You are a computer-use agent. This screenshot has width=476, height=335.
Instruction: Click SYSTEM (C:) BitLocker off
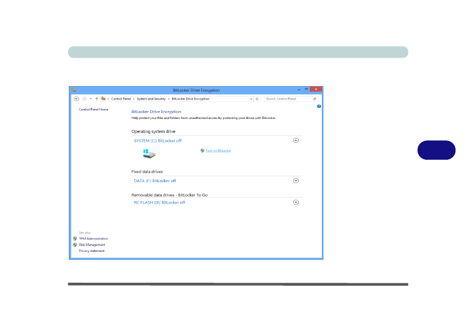pyautogui.click(x=158, y=140)
